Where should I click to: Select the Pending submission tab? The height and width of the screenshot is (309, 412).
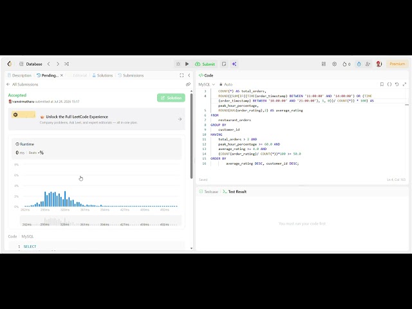coord(48,75)
